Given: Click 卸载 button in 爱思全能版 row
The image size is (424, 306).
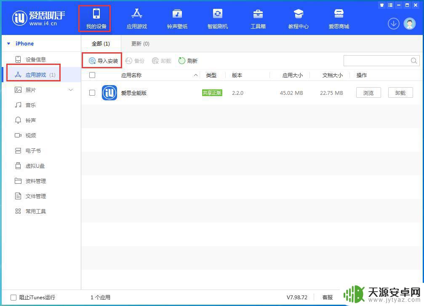Looking at the screenshot, I should (400, 93).
